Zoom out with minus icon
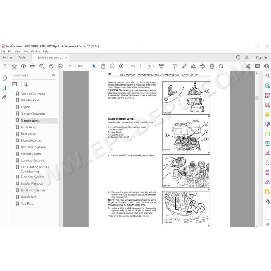The height and width of the screenshot is (271, 271). click(x=112, y=66)
